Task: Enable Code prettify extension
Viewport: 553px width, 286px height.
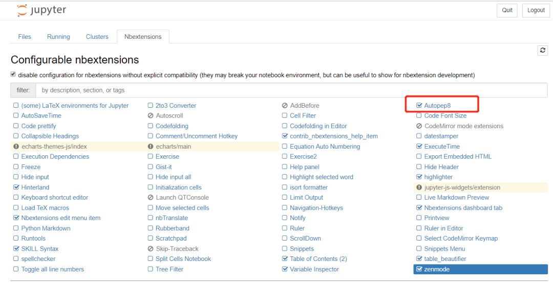Action: click(x=16, y=126)
